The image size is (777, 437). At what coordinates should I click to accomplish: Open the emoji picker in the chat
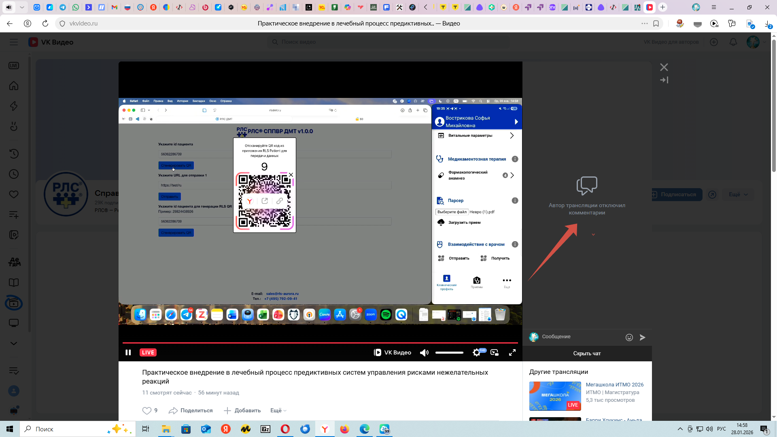(x=629, y=337)
